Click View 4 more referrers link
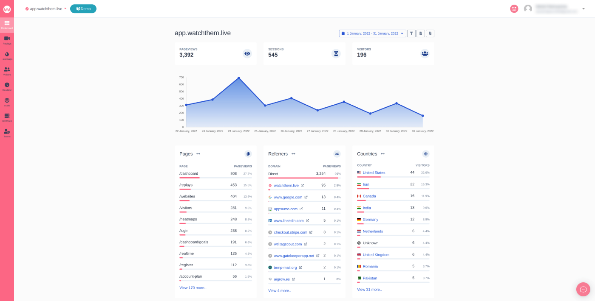Viewport: 595px width, 301px height. click(280, 291)
